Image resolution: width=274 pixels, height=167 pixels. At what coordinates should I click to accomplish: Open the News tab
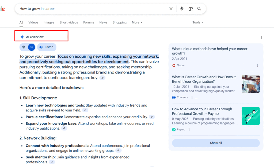(103, 22)
